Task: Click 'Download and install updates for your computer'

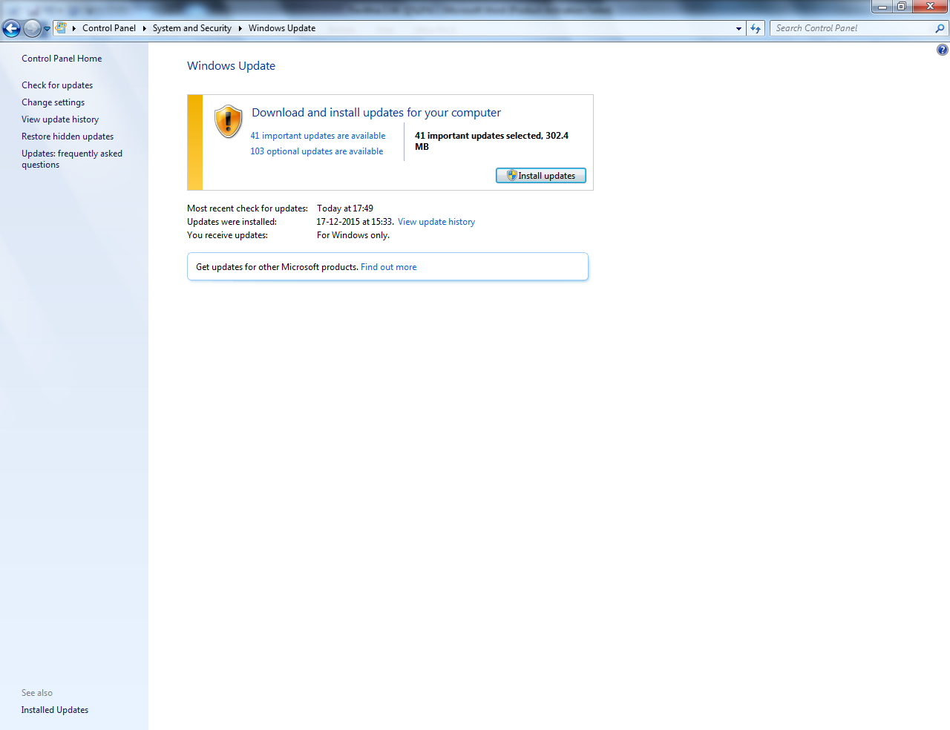Action: (376, 113)
